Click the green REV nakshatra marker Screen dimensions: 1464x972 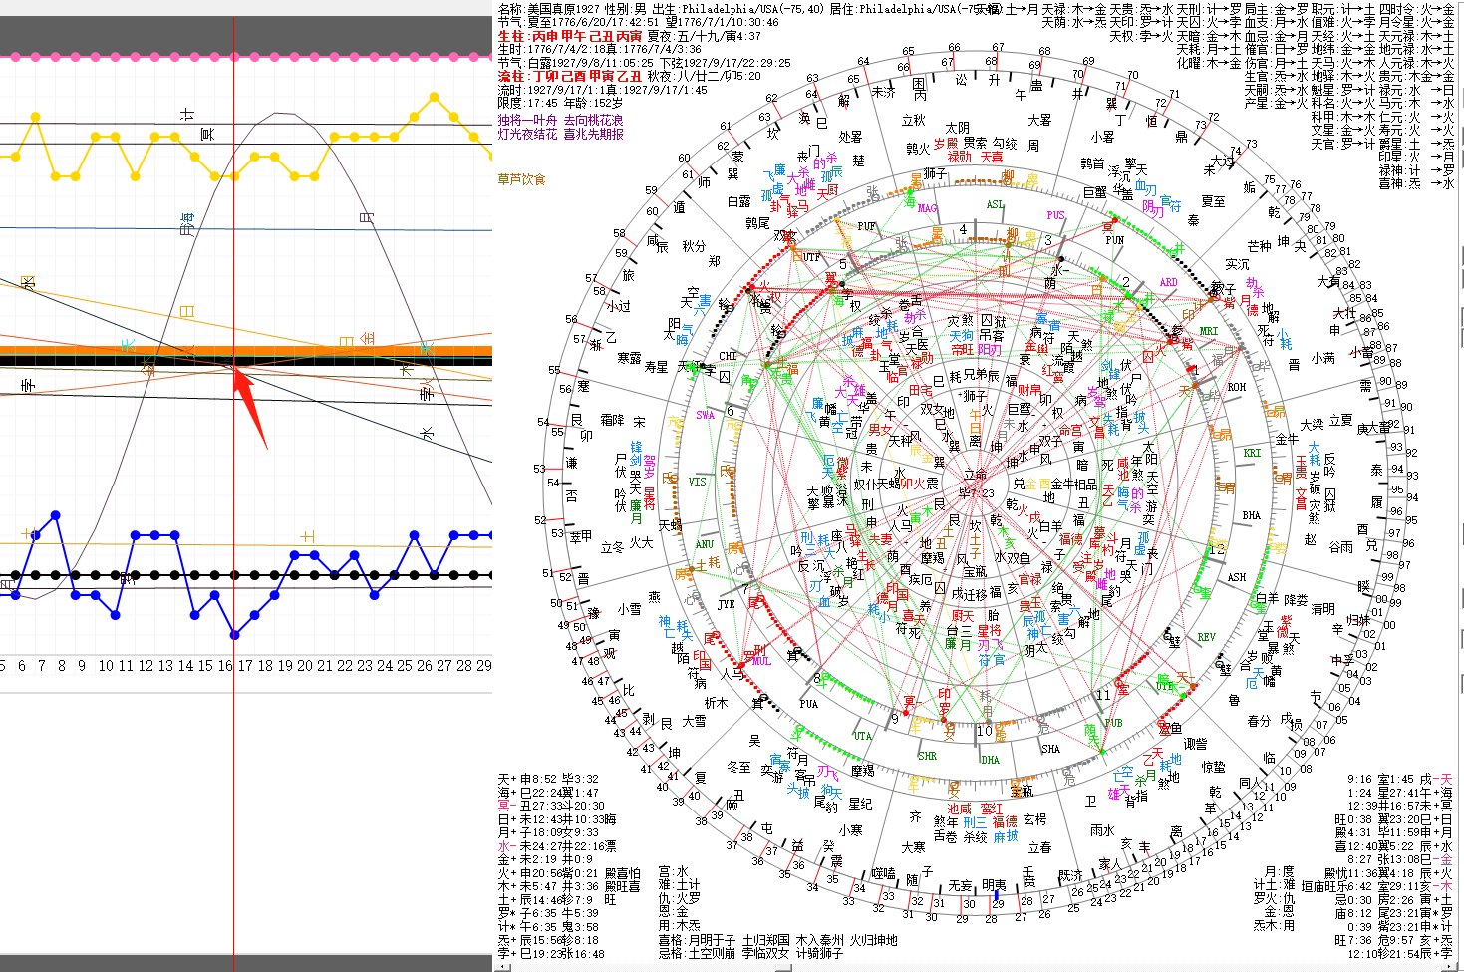pos(1206,637)
